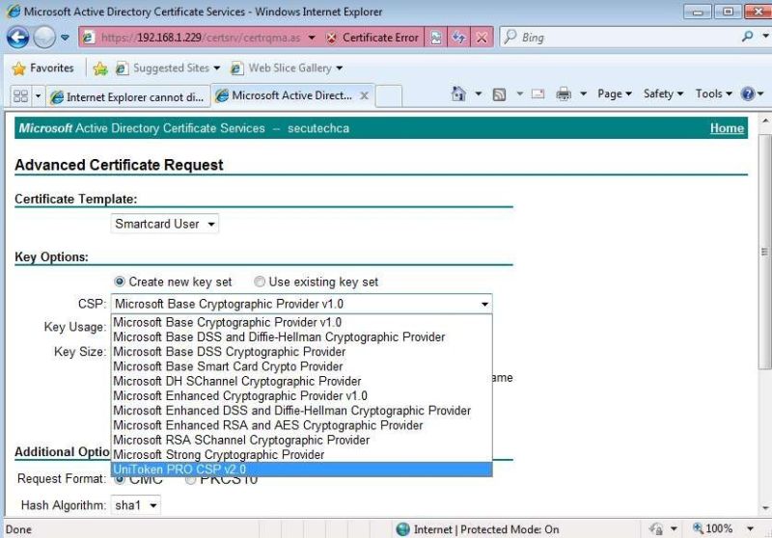Screen dimensions: 772x538
Task: Open the Page menu
Action: [x=615, y=94]
